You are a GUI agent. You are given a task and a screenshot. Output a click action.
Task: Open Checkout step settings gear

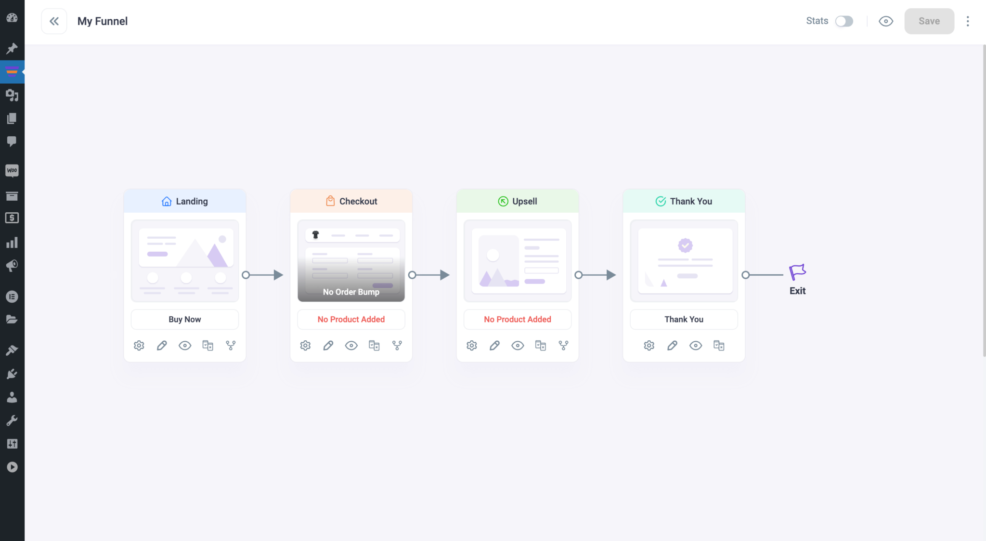click(305, 345)
